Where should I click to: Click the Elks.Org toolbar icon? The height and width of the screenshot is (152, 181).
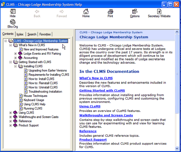(x=13, y=22)
